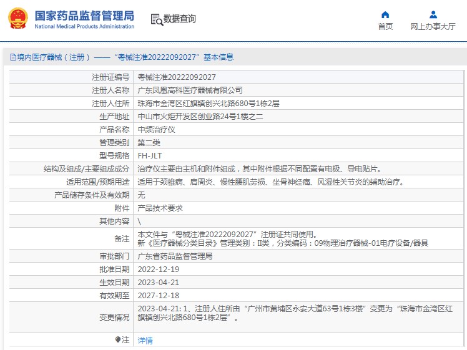Viewport: 467px width, 350px height.
Task: Click the 备注 row label
Action: click(122, 239)
